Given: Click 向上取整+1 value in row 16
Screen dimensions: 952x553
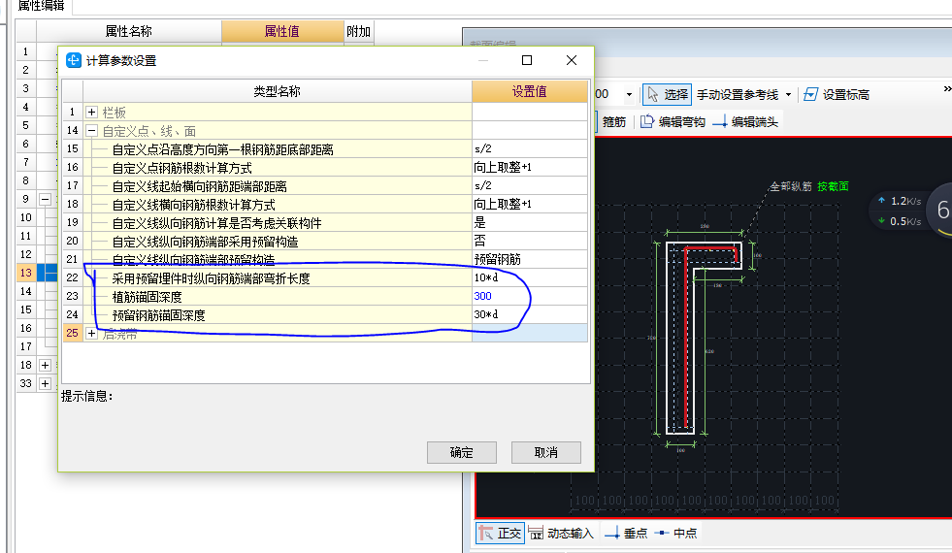Looking at the screenshot, I should (530, 167).
